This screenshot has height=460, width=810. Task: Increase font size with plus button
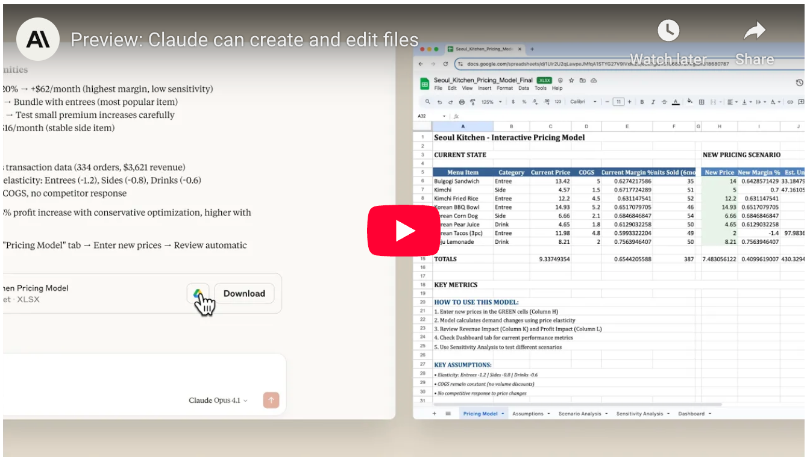click(629, 102)
